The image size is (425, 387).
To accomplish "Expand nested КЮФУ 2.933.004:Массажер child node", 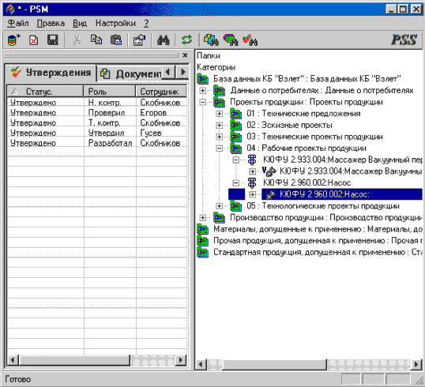I will [x=252, y=171].
